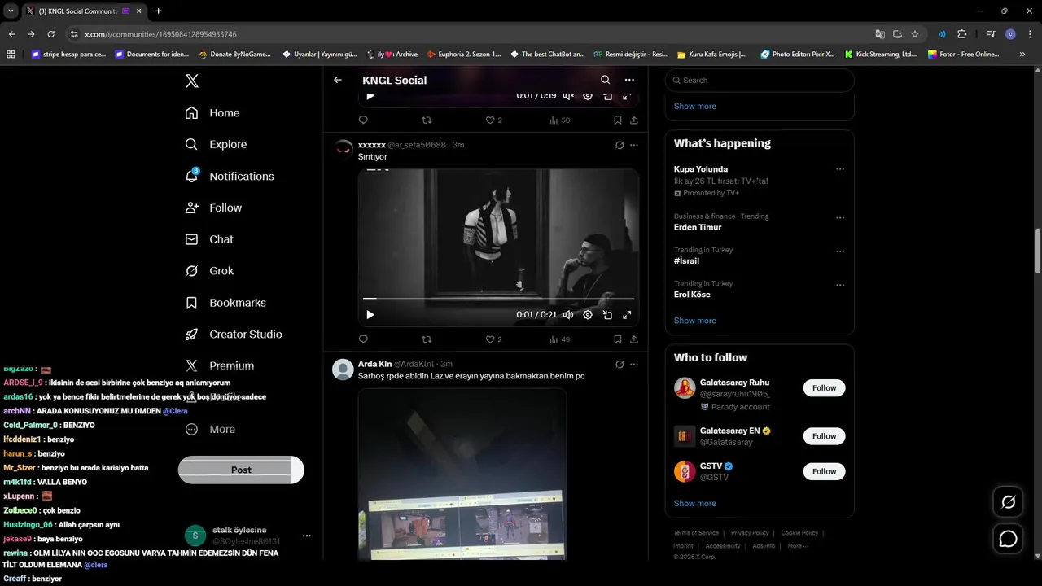Open settings gear on Sırıtıyor video

point(588,315)
